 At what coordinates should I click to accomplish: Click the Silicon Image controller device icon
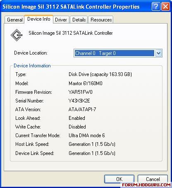pyautogui.click(x=17, y=35)
